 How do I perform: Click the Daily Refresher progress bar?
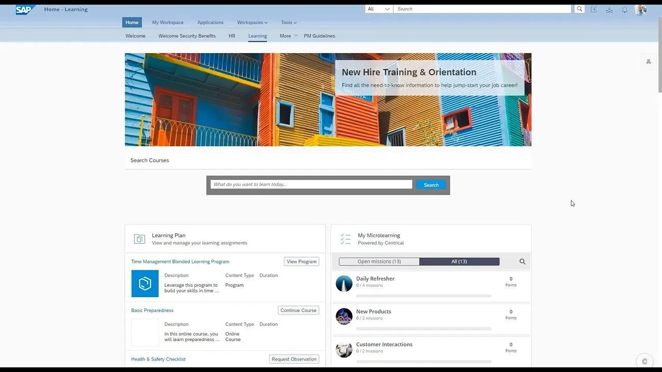[424, 296]
